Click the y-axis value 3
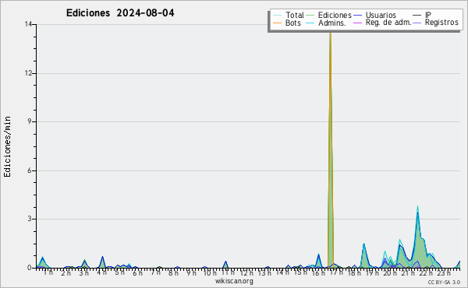The width and height of the screenshot is (468, 288). point(30,219)
